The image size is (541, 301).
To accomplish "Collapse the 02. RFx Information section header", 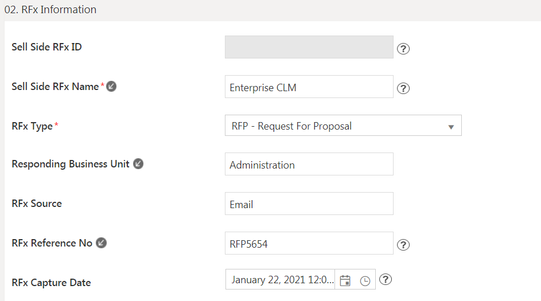I will [50, 10].
